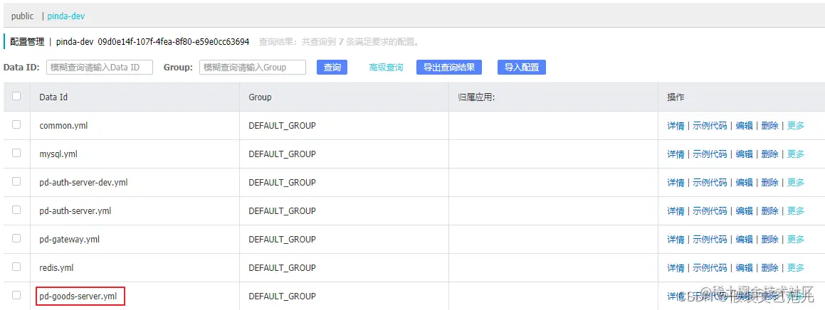Click 删除 on the mysql.yml row
Screen dimensions: 825x310
pyautogui.click(x=769, y=154)
